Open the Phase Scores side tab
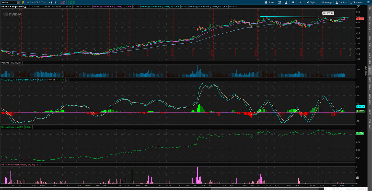 pos(369,83)
